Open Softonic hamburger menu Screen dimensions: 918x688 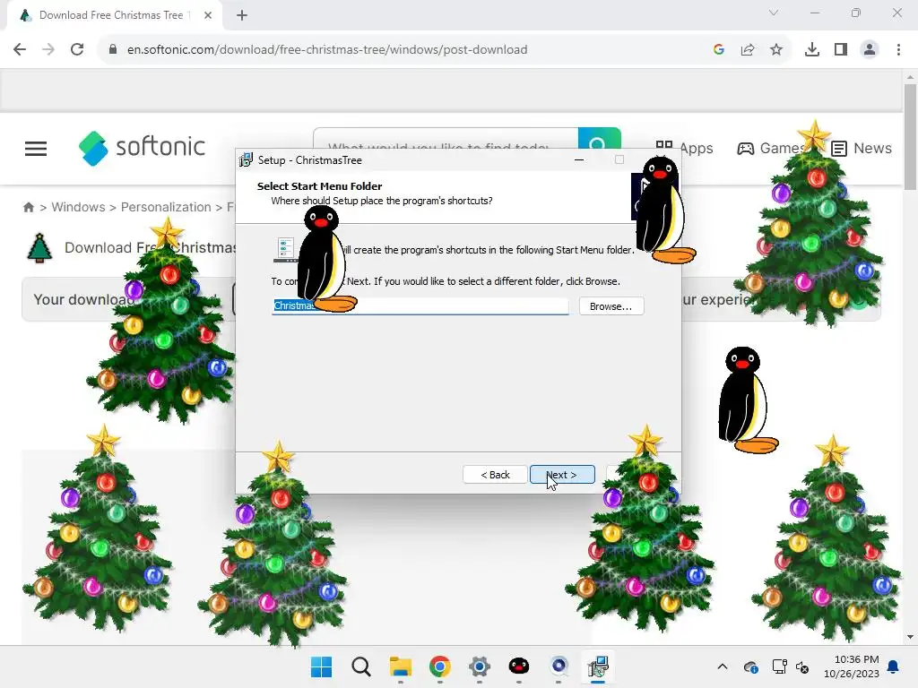point(36,149)
